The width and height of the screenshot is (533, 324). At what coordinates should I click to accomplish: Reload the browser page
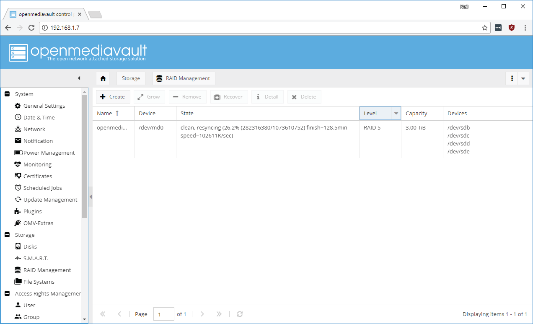(x=31, y=28)
